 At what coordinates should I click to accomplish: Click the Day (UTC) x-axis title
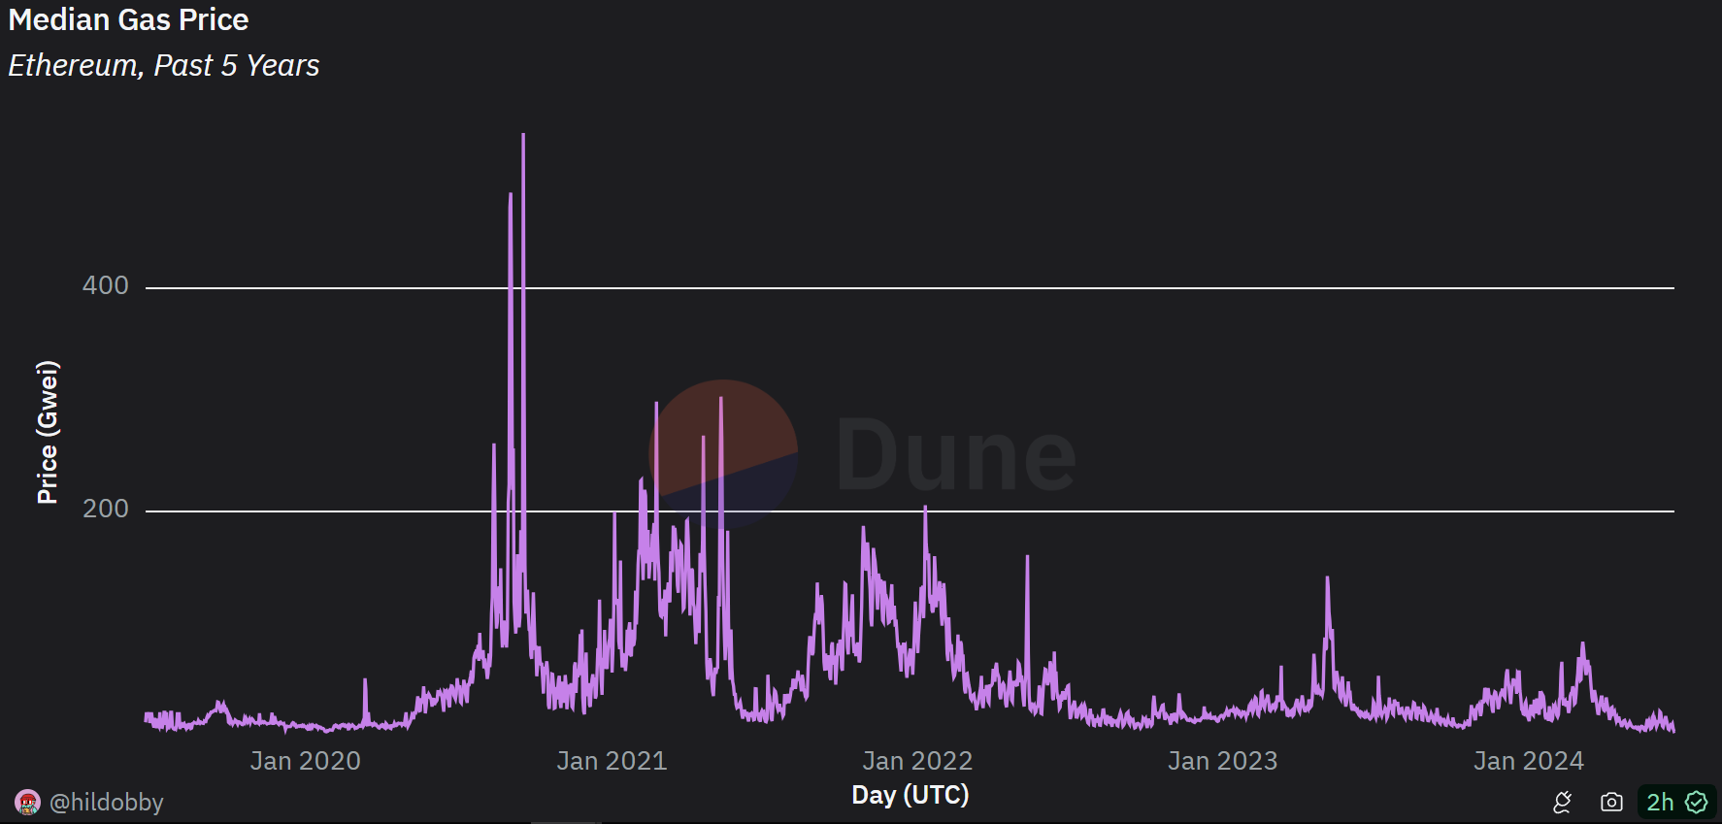pos(910,795)
